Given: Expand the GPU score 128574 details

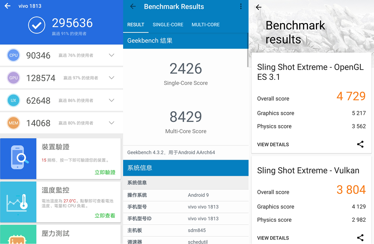Looking at the screenshot, I should [111, 78].
